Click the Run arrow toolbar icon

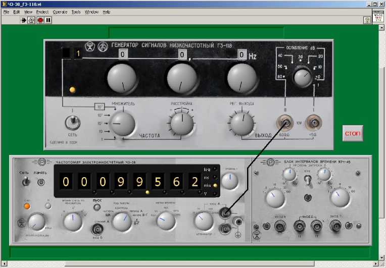[24, 20]
